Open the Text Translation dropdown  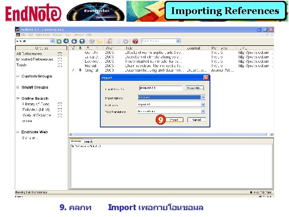[x=203, y=111]
